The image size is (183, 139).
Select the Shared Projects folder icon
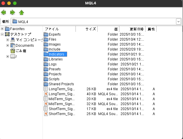(46, 84)
